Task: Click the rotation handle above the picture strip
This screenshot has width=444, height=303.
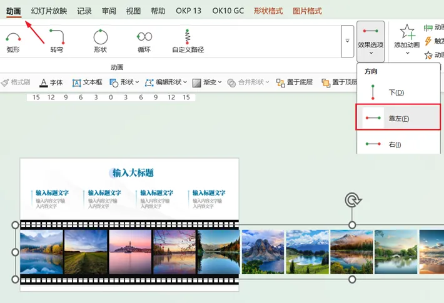Action: click(x=353, y=200)
